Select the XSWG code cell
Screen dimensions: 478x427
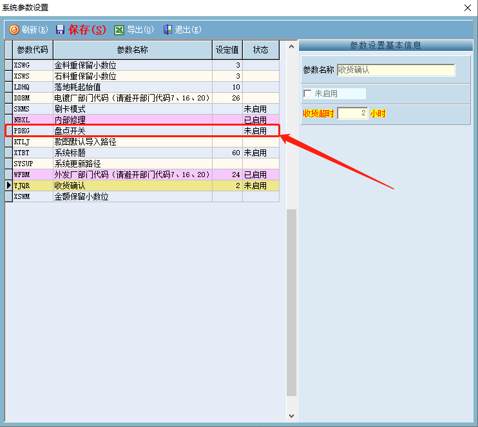(x=33, y=65)
